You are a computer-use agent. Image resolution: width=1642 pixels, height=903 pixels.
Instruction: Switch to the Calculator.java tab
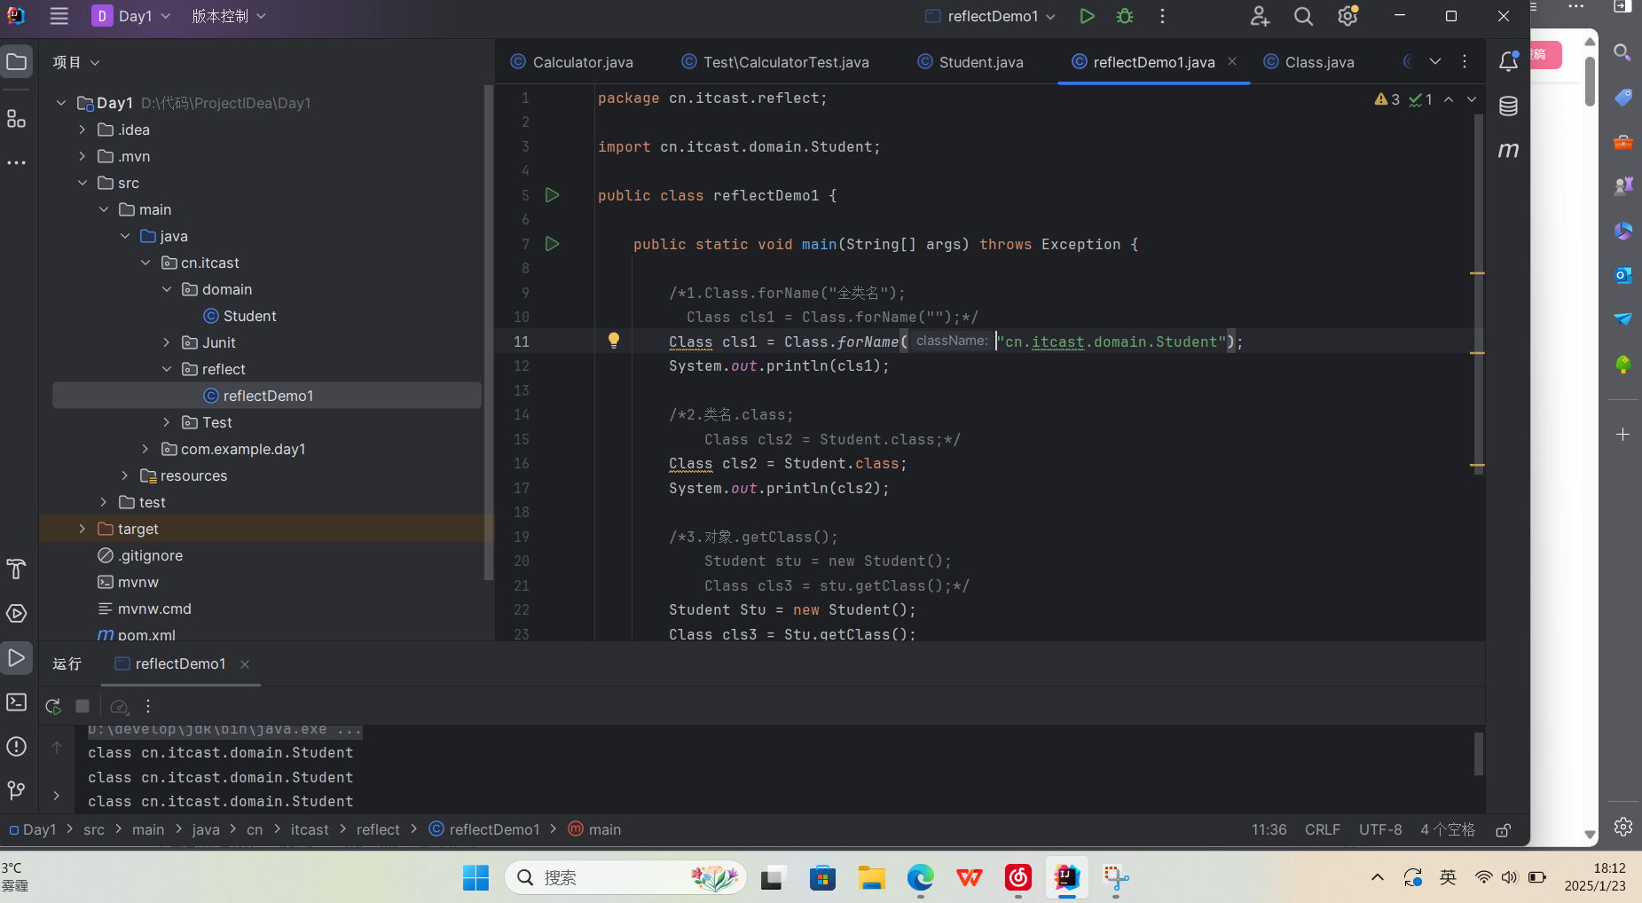point(572,62)
